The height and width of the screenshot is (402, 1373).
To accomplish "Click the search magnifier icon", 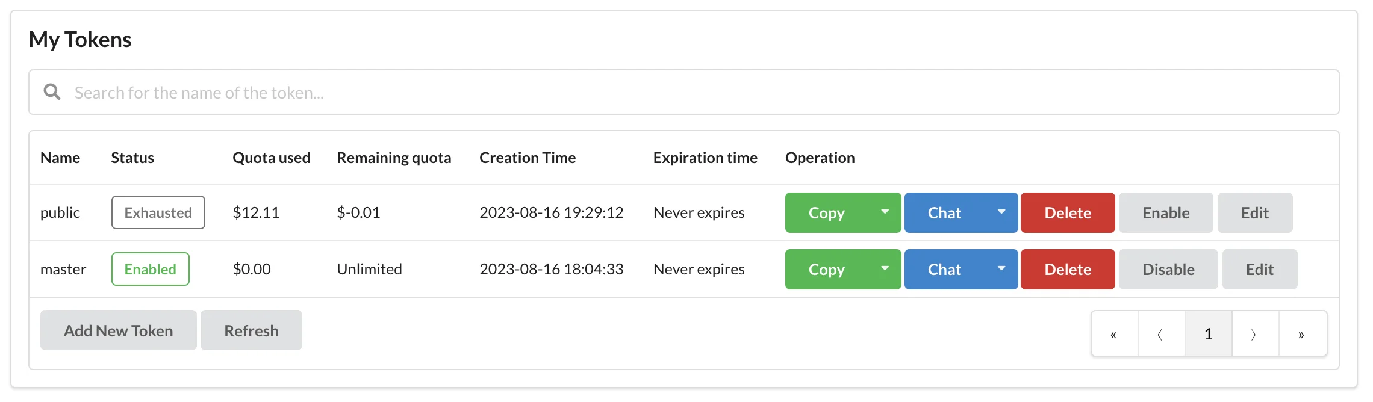I will pyautogui.click(x=52, y=92).
